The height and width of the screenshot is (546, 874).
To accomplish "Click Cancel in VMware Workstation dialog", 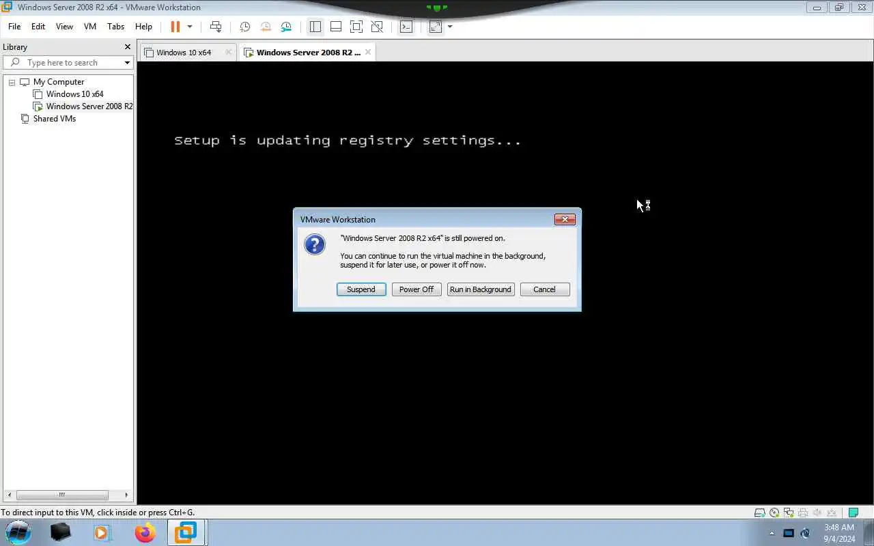I will click(x=545, y=289).
